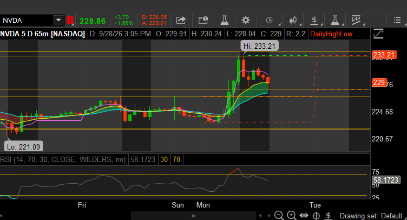Click the H: 230.24 high value

pos(207,34)
